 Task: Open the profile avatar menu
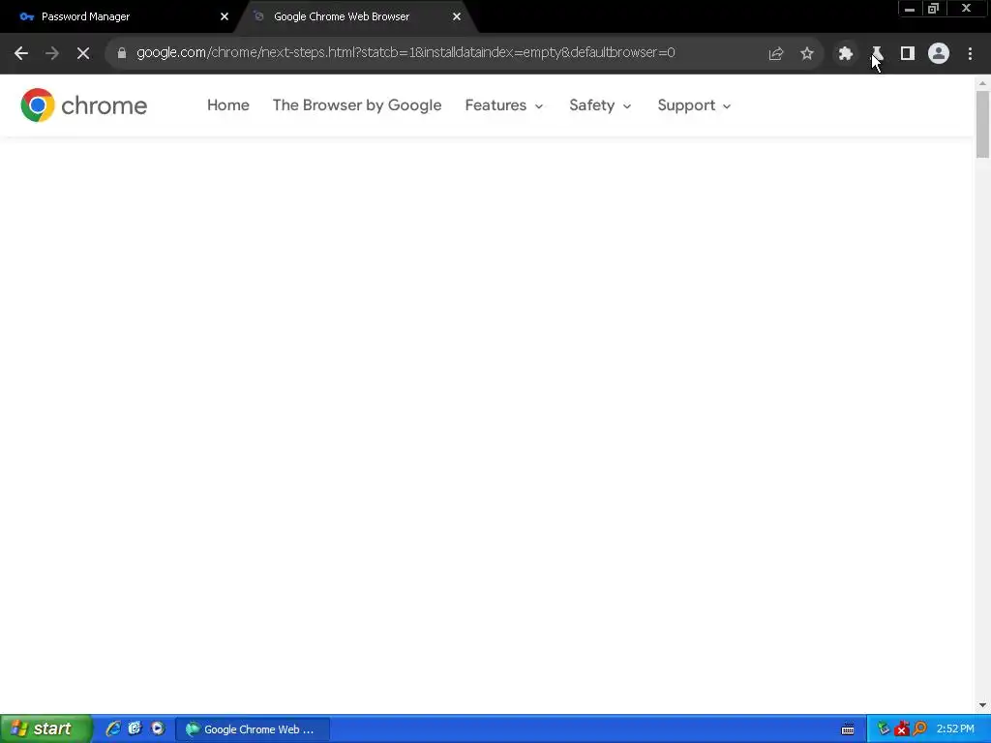(x=939, y=53)
